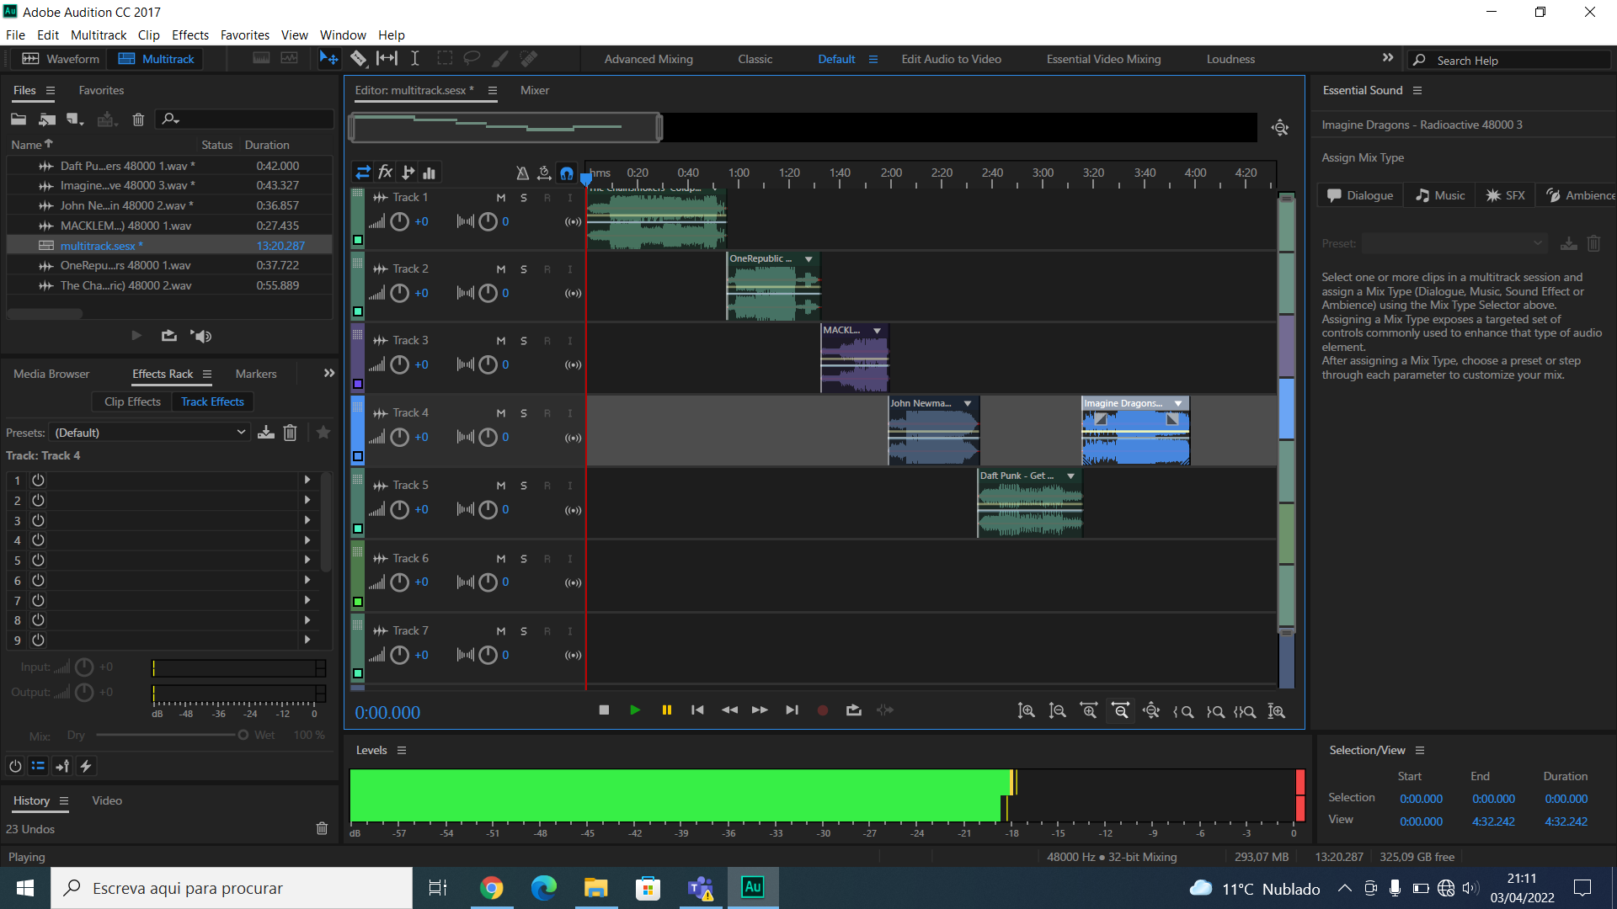Click the metronome toggle icon

point(522,173)
